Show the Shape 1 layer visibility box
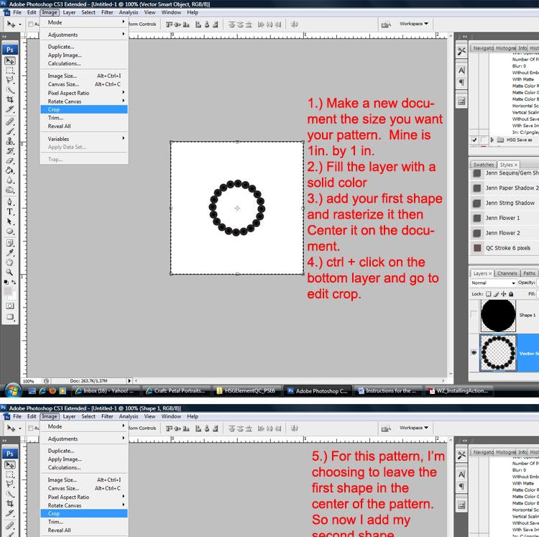The height and width of the screenshot is (537, 539). click(474, 315)
